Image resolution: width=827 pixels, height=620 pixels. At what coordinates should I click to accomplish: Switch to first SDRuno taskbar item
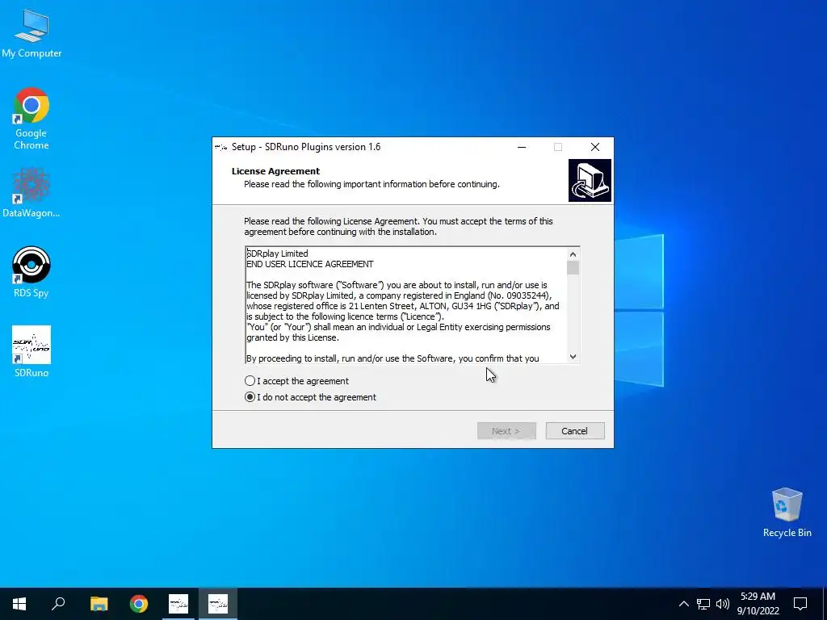point(178,604)
